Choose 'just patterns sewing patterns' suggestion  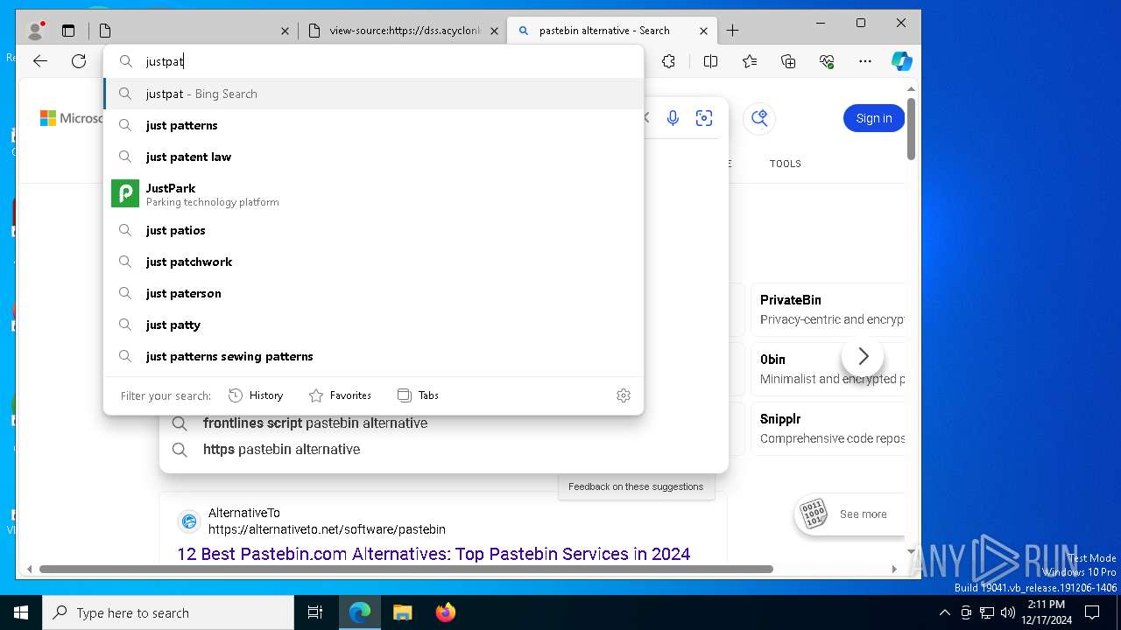(373, 356)
